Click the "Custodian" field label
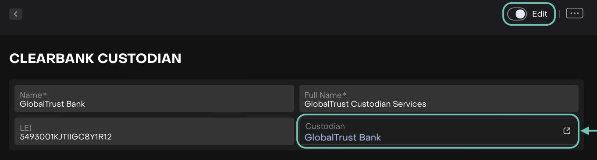597x160 pixels. 325,126
